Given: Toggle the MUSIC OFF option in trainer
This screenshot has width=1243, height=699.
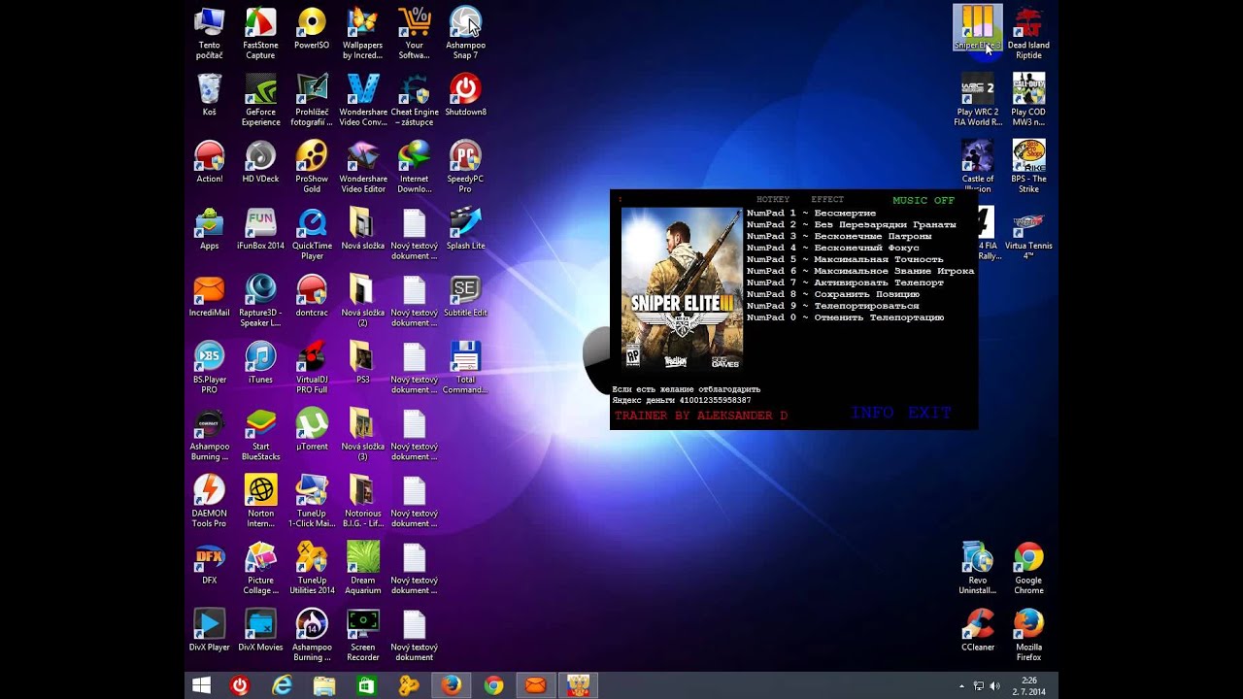Looking at the screenshot, I should (924, 200).
